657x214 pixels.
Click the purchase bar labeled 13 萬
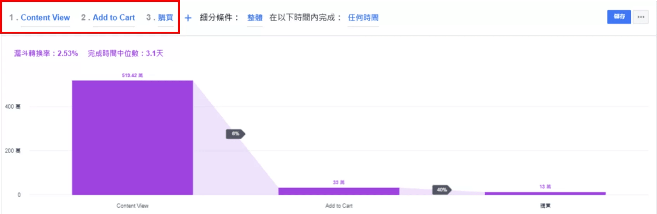[545, 193]
